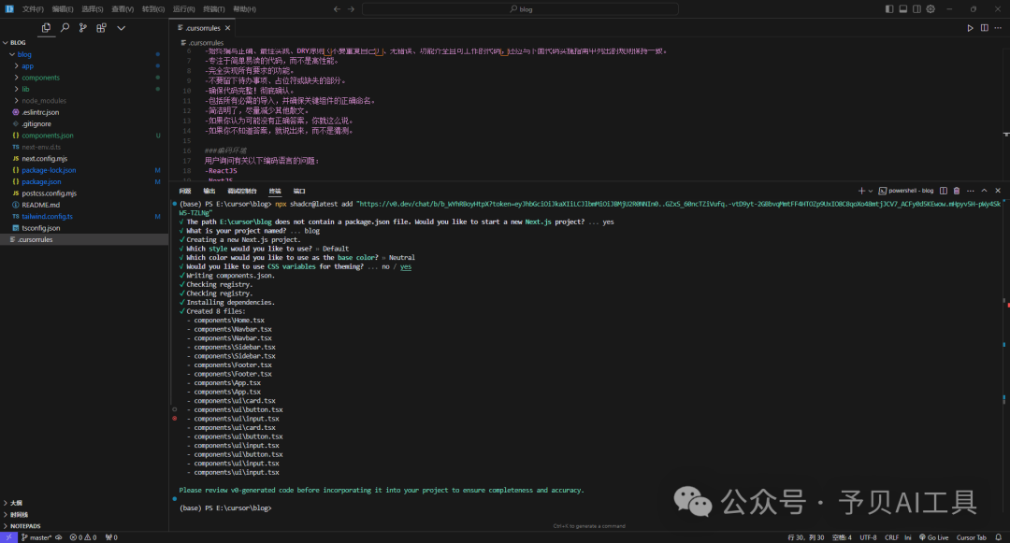Open the new terminal dropdown arrow
This screenshot has width=1010, height=543.
click(872, 191)
